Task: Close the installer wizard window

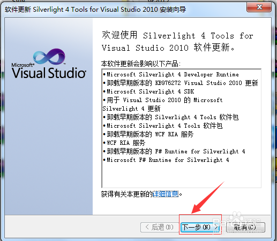Action: coord(259,7)
